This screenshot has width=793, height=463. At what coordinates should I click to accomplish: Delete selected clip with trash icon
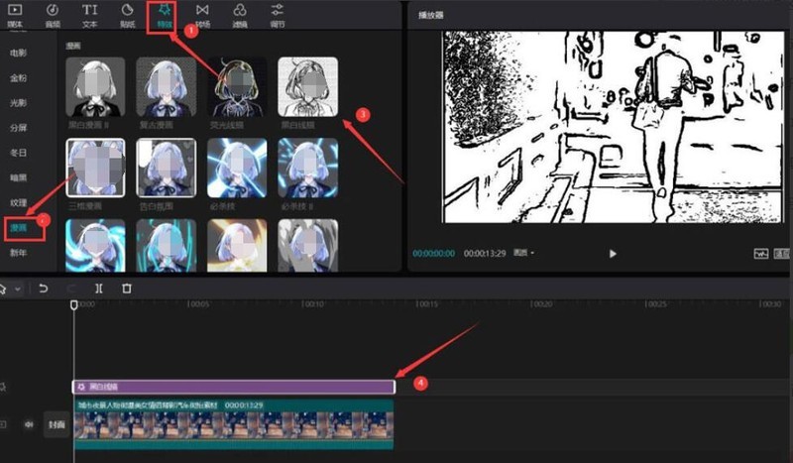coord(126,289)
